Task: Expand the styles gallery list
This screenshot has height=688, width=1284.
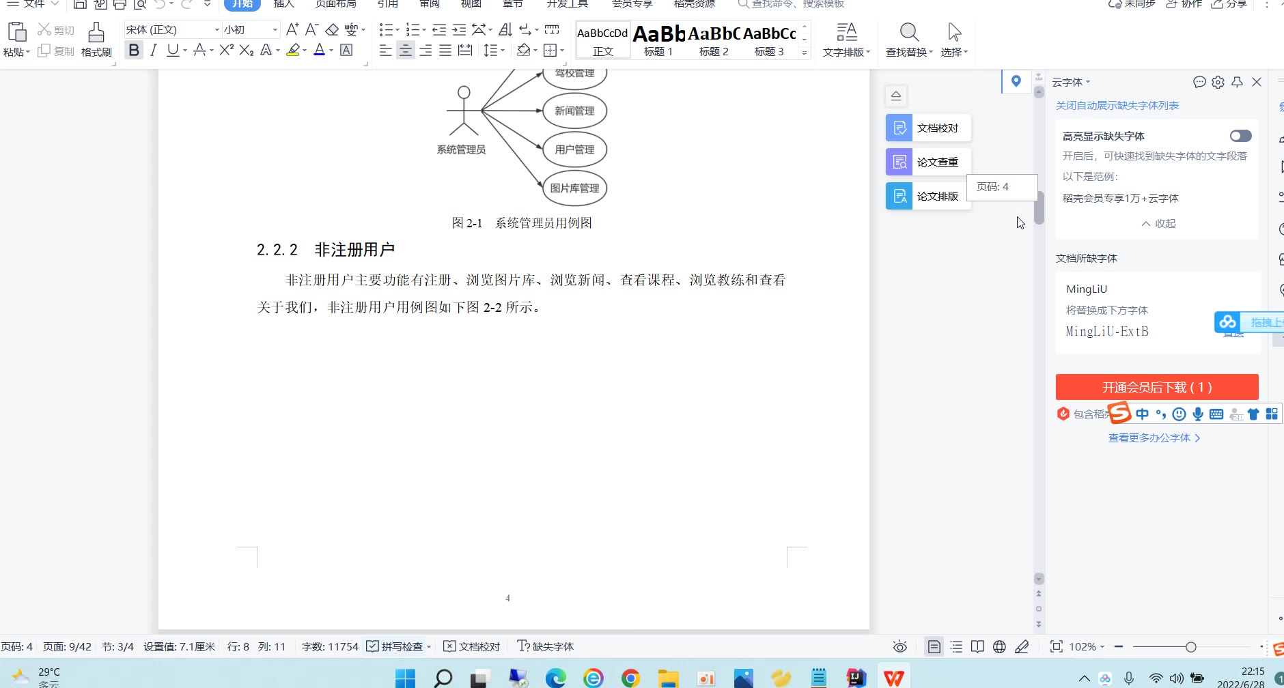Action: [805, 53]
